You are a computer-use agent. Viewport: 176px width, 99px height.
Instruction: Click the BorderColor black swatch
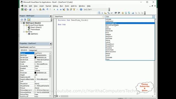pyautogui.click(x=35, y=57)
